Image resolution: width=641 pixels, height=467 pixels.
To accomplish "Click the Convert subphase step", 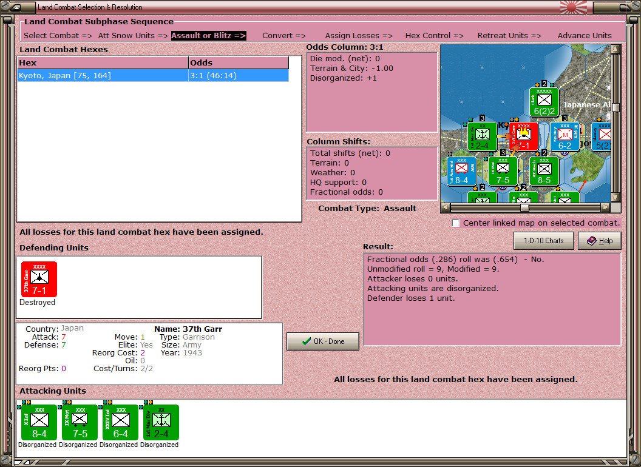I will [x=283, y=36].
